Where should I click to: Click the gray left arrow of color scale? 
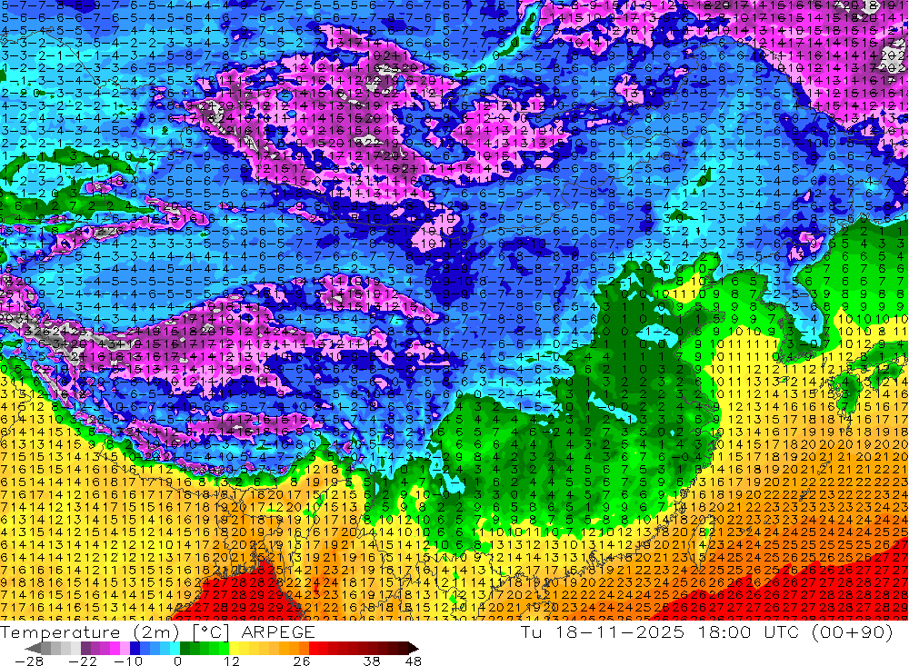(x=33, y=648)
